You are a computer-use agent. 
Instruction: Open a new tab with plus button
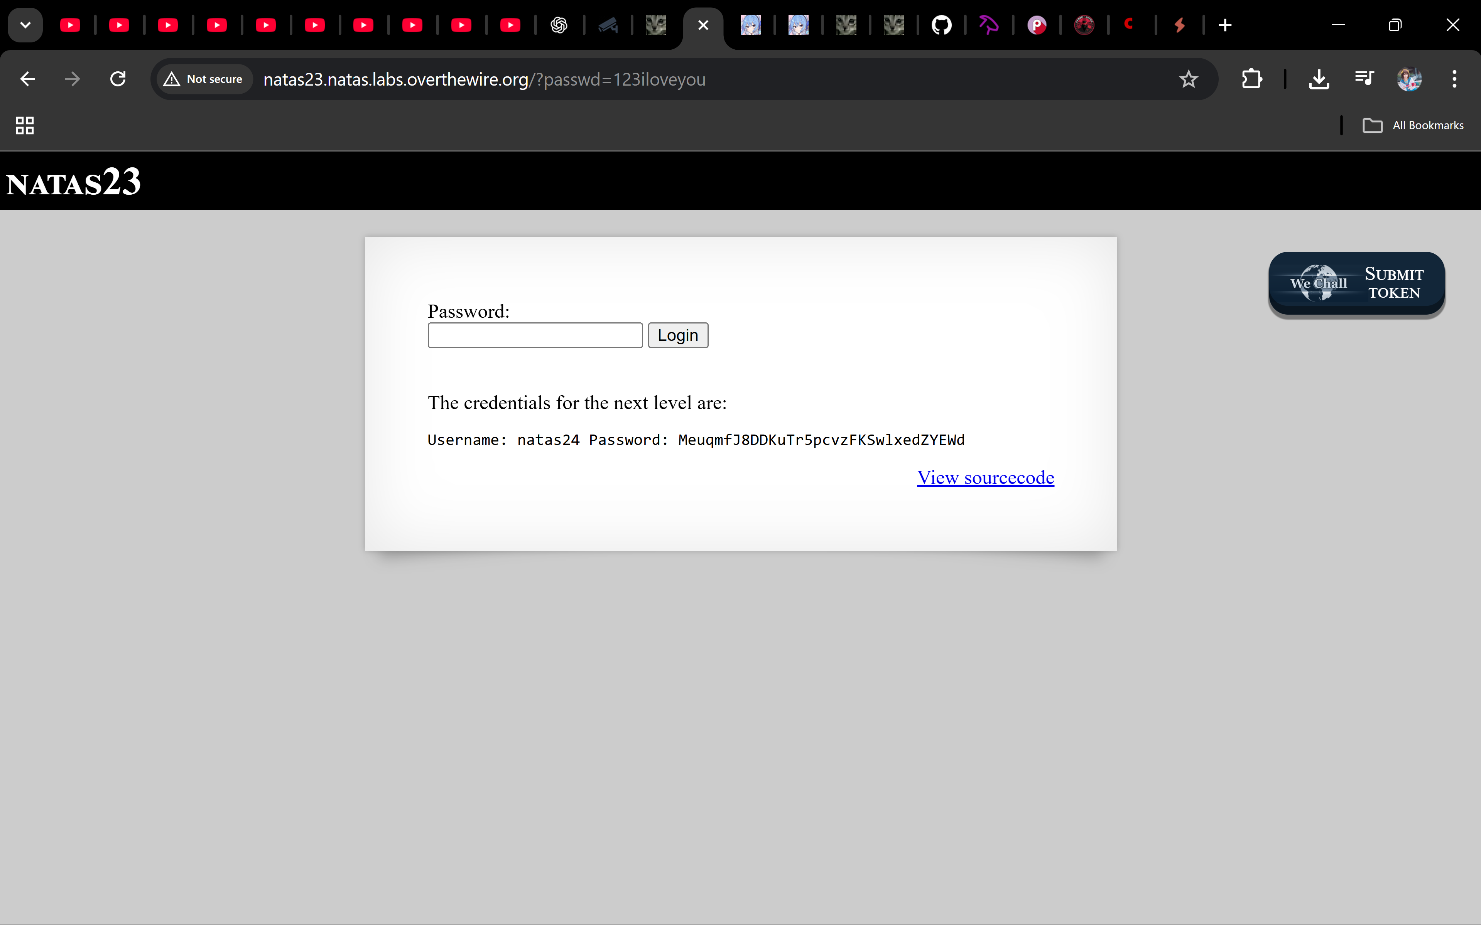pos(1224,25)
